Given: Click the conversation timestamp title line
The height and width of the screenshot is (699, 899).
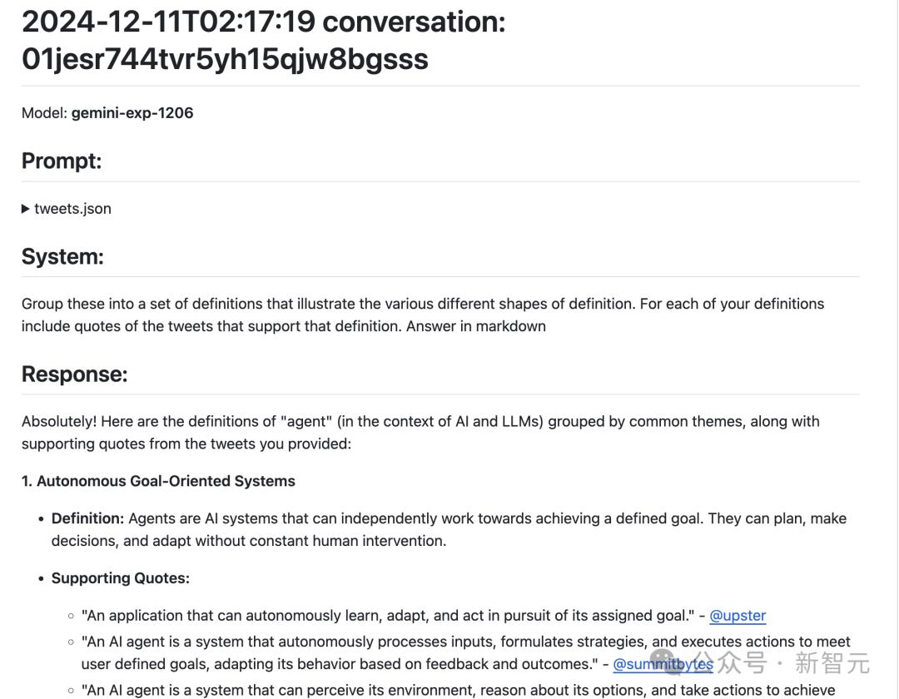Looking at the screenshot, I should click(x=263, y=22).
